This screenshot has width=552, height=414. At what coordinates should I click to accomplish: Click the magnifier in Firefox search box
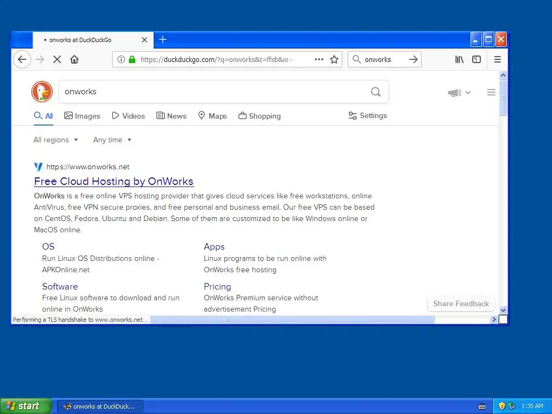coord(356,59)
